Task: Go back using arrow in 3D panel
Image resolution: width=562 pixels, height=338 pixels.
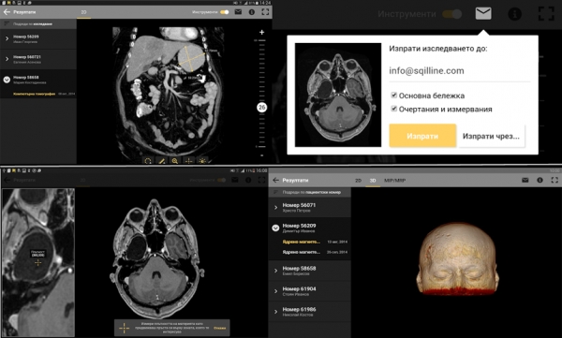Action: point(275,181)
